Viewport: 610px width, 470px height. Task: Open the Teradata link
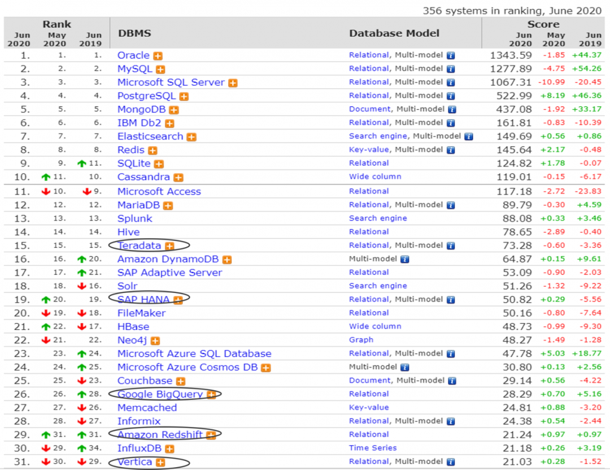click(x=140, y=245)
